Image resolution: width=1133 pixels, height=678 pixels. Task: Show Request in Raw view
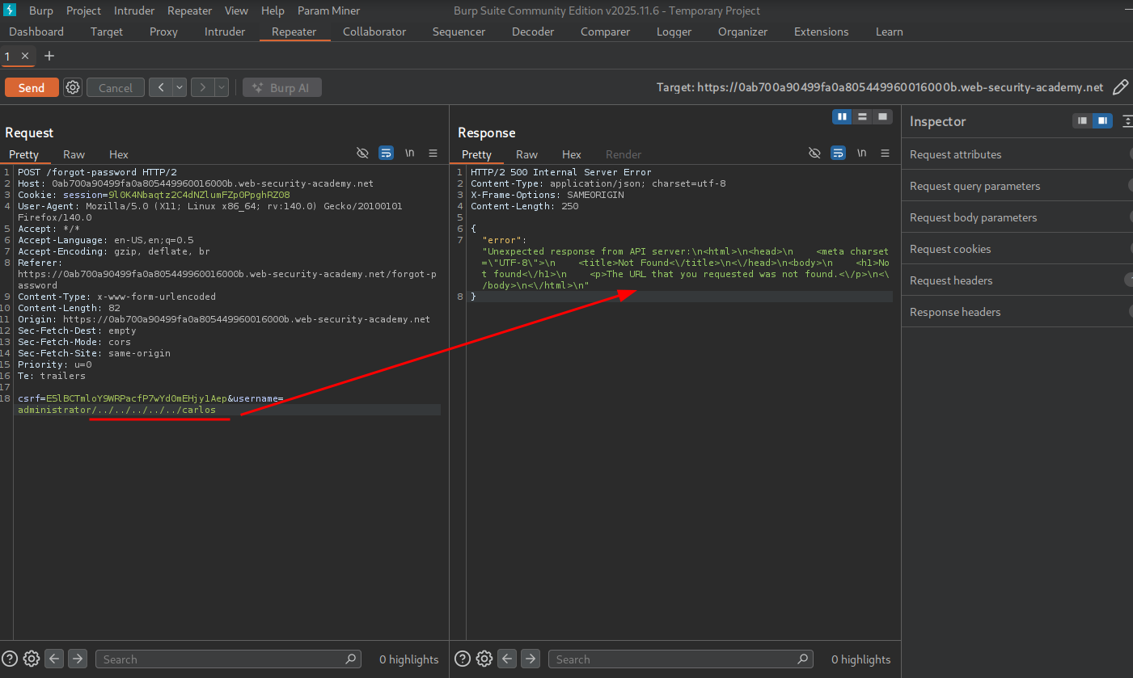[x=74, y=154]
